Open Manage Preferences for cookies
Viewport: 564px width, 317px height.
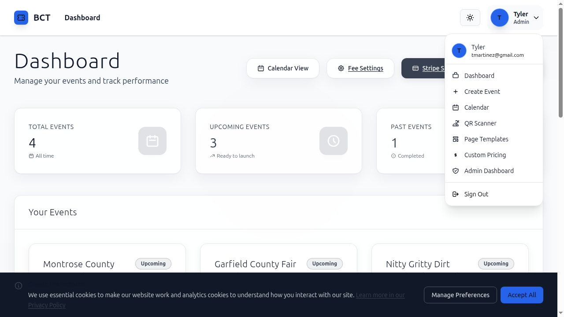[460, 295]
